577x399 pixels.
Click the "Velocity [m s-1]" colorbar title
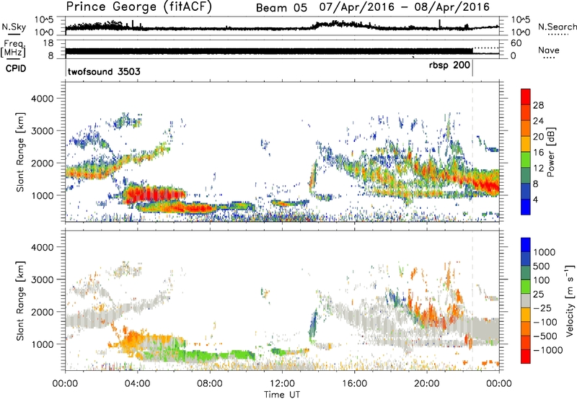coord(570,300)
